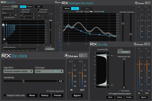This screenshot has width=152, height=101.
Task: Open Linking type dropdown in De-hum
Action: pos(50,49)
